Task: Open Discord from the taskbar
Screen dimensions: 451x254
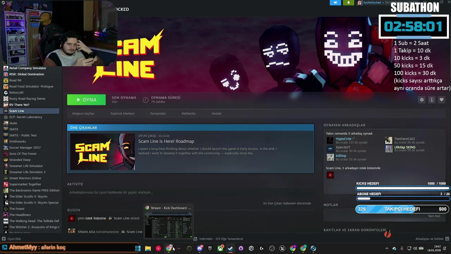Action: click(200, 248)
